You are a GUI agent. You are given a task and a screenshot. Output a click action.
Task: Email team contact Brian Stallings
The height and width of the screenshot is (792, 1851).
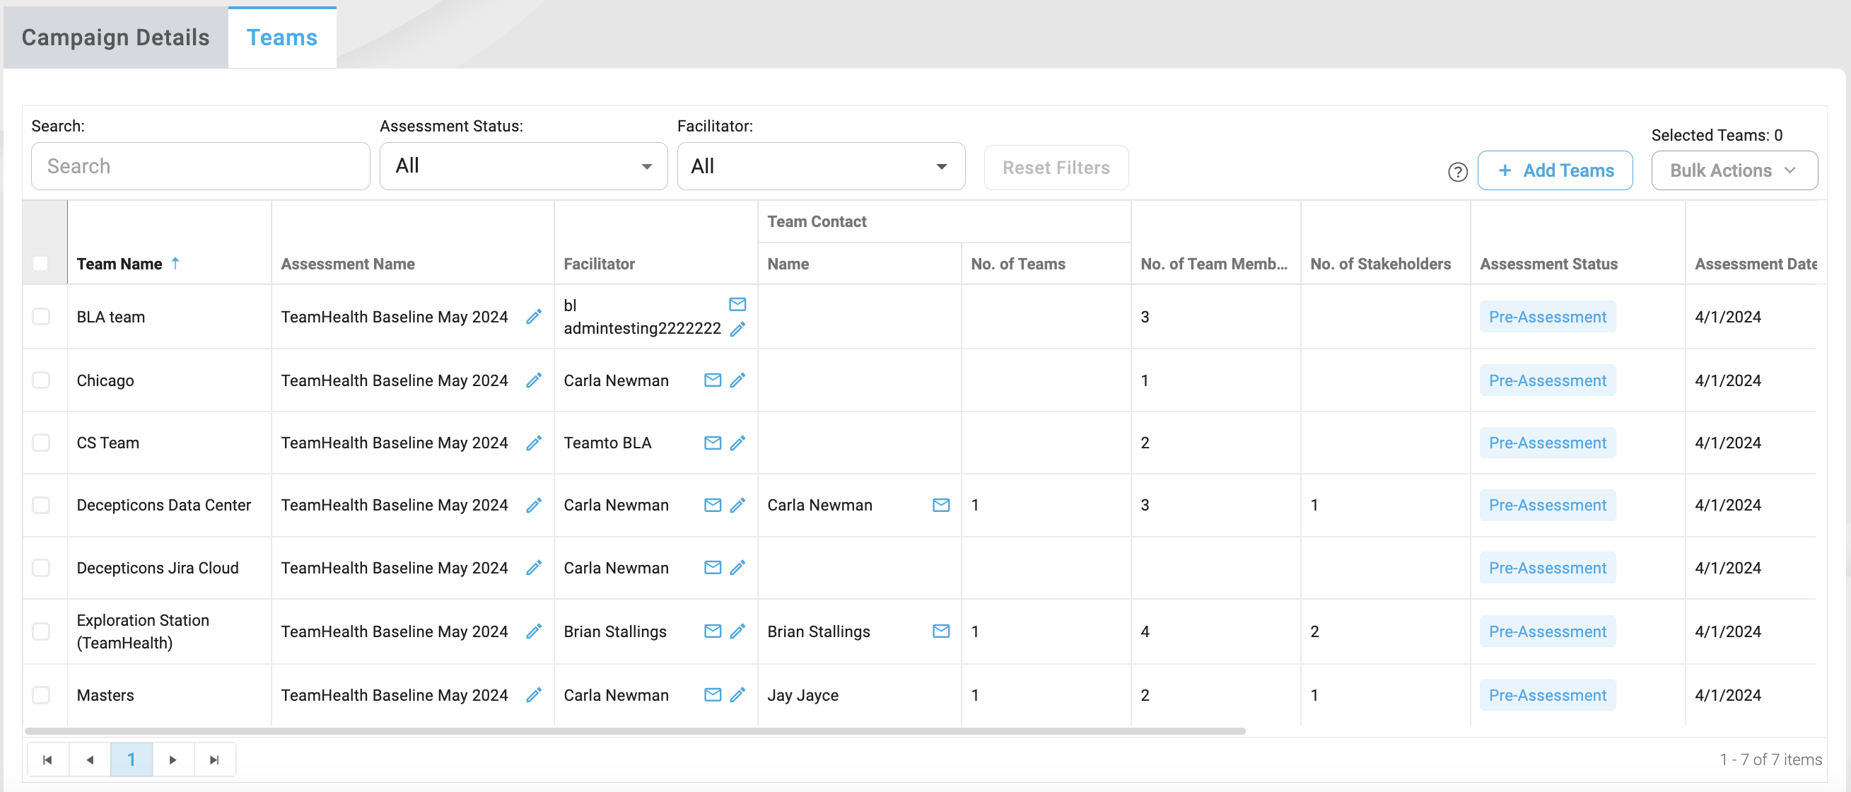click(940, 630)
